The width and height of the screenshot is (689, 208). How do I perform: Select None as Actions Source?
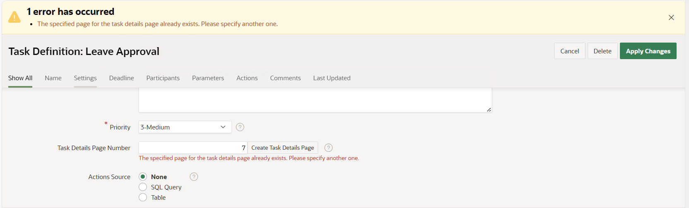pos(143,177)
